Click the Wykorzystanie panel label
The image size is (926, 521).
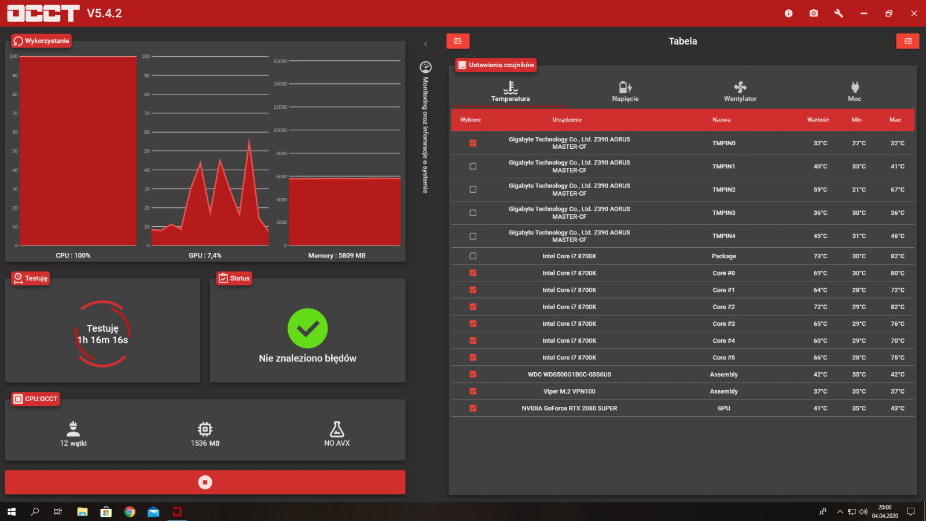tap(42, 41)
